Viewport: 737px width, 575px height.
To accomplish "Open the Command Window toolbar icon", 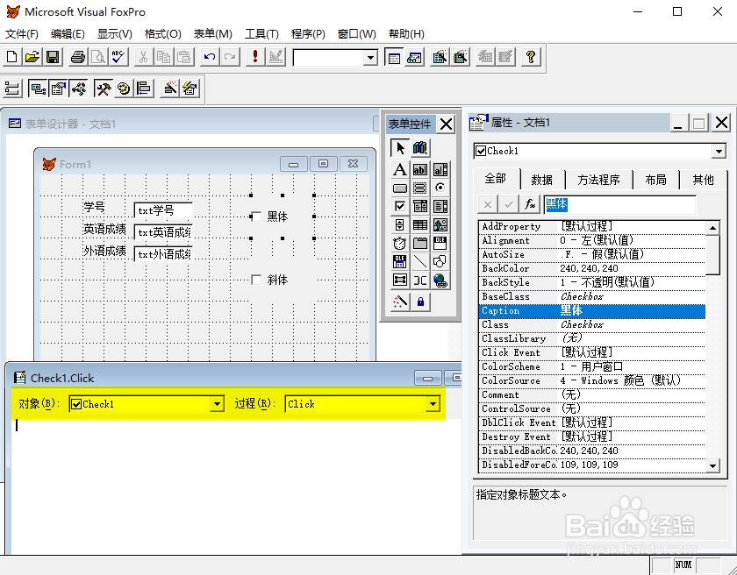I will [394, 57].
